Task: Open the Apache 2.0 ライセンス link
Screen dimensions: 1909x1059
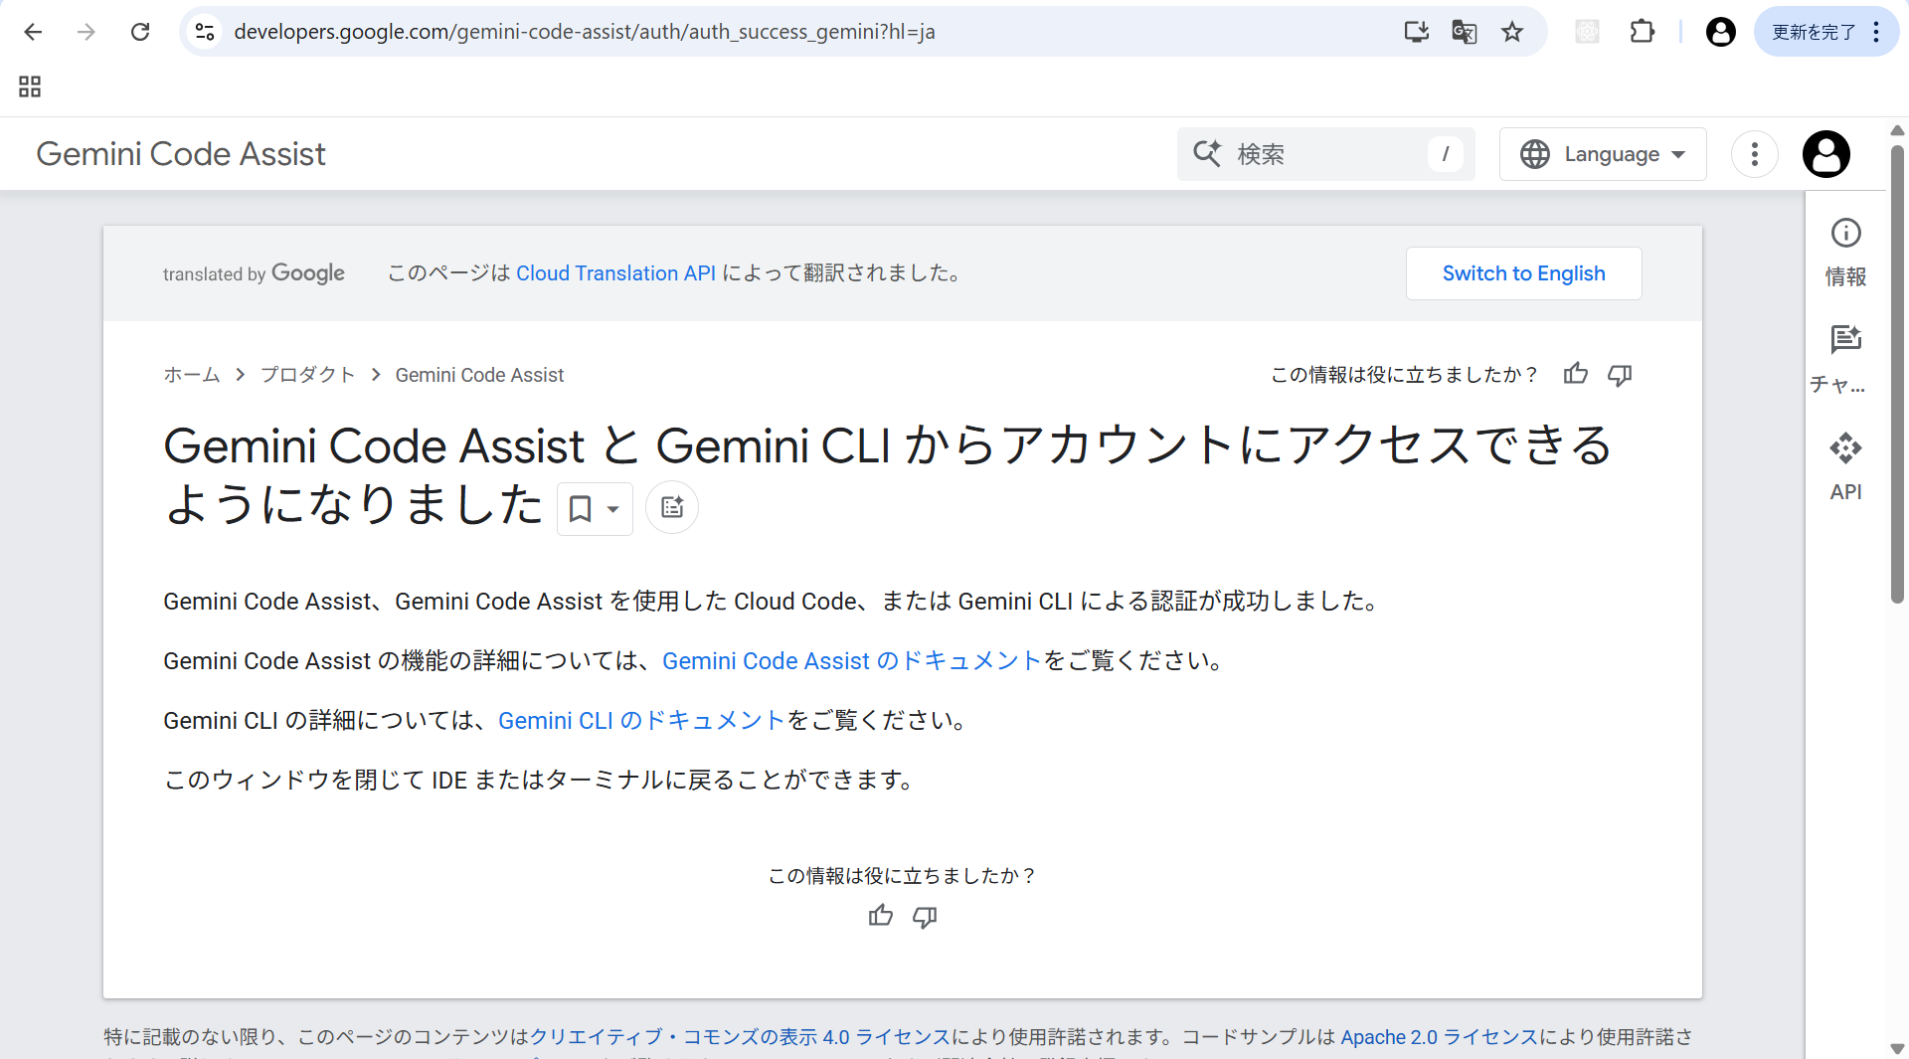Action: click(1439, 1037)
